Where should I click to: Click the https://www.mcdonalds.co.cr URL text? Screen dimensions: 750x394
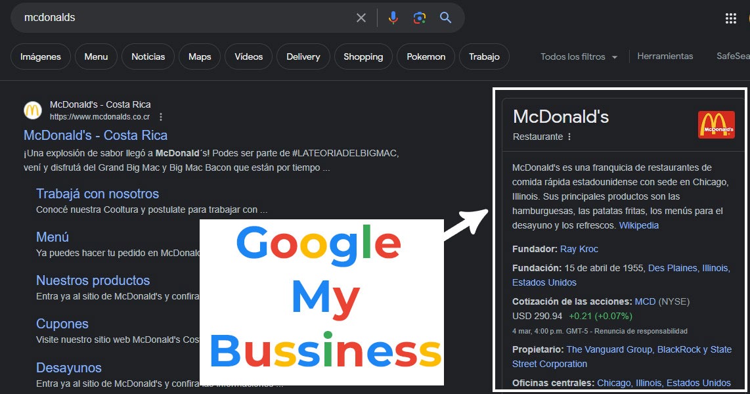(100, 117)
